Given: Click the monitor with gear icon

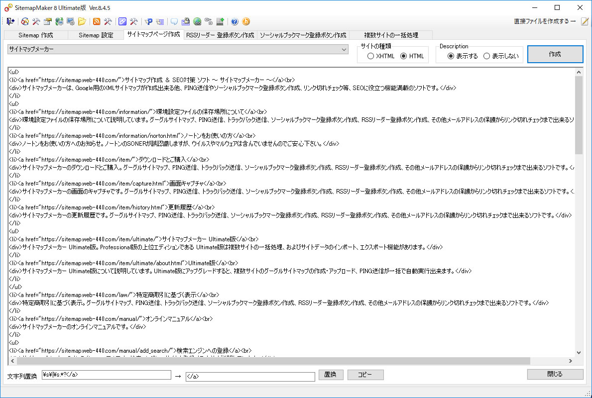Looking at the screenshot, I should coord(71,21).
